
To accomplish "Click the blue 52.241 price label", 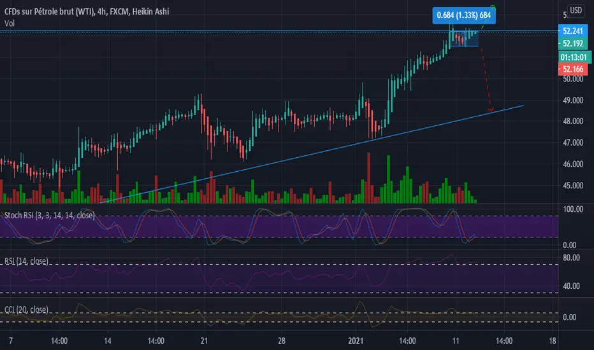I will click(x=573, y=31).
